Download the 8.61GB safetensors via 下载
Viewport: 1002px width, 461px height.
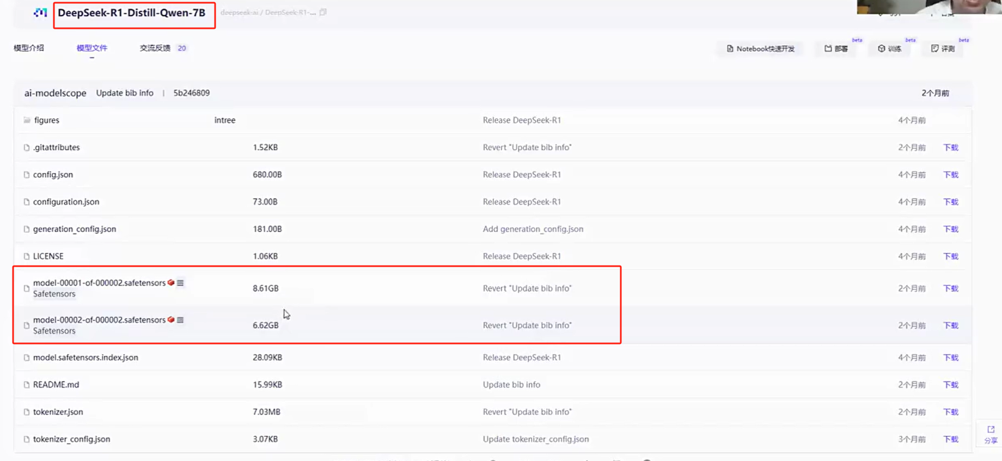(951, 288)
